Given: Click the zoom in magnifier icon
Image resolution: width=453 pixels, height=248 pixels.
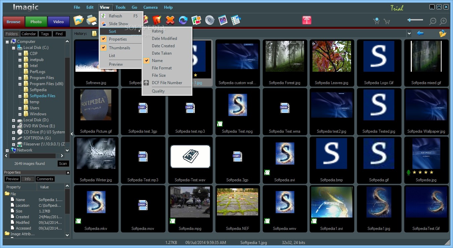Looking at the screenshot, I should (443, 21).
